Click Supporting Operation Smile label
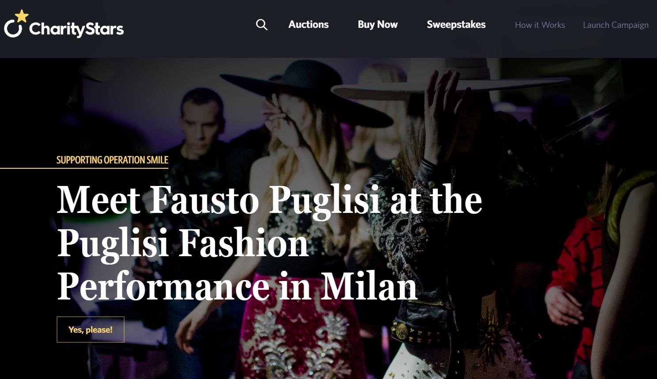657x379 pixels. [x=112, y=160]
